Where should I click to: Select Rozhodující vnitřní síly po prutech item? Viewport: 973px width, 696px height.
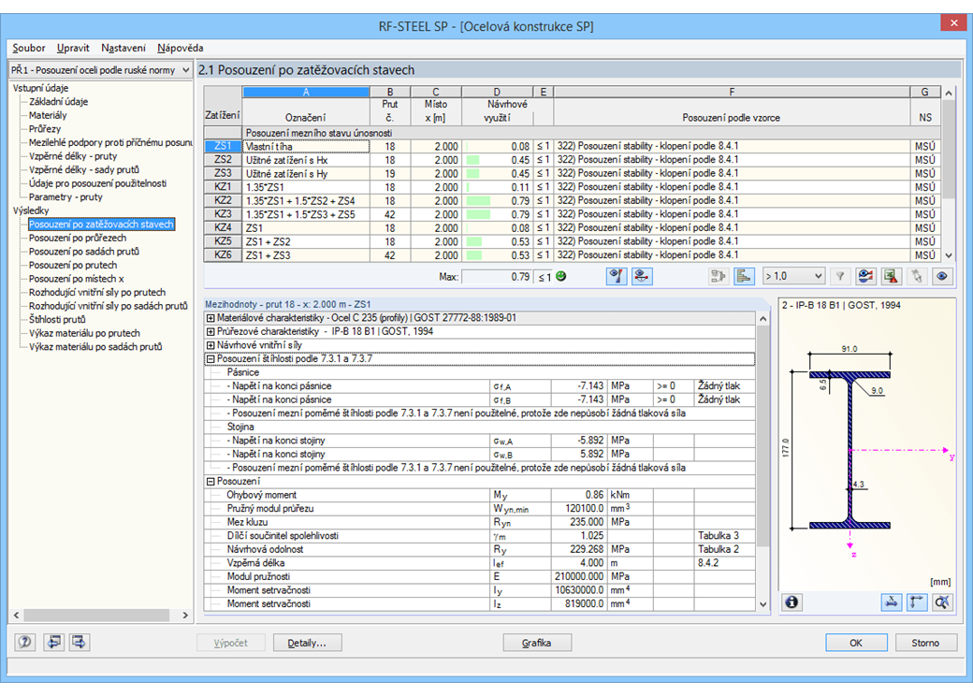coord(97,293)
